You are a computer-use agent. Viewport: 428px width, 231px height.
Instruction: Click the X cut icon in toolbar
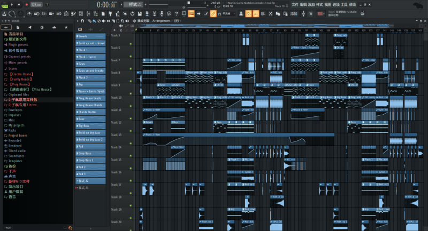tap(271, 14)
